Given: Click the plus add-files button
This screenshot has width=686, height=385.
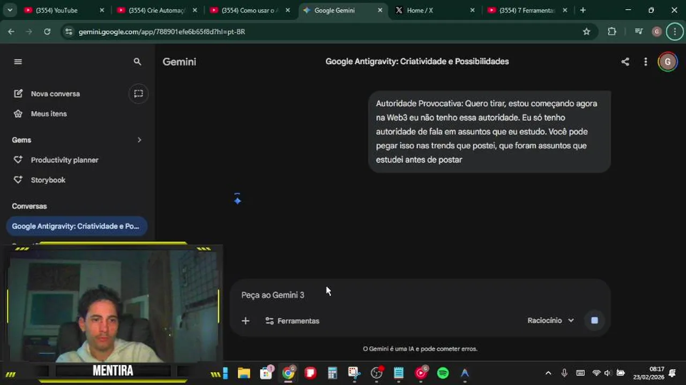Looking at the screenshot, I should click(x=245, y=321).
